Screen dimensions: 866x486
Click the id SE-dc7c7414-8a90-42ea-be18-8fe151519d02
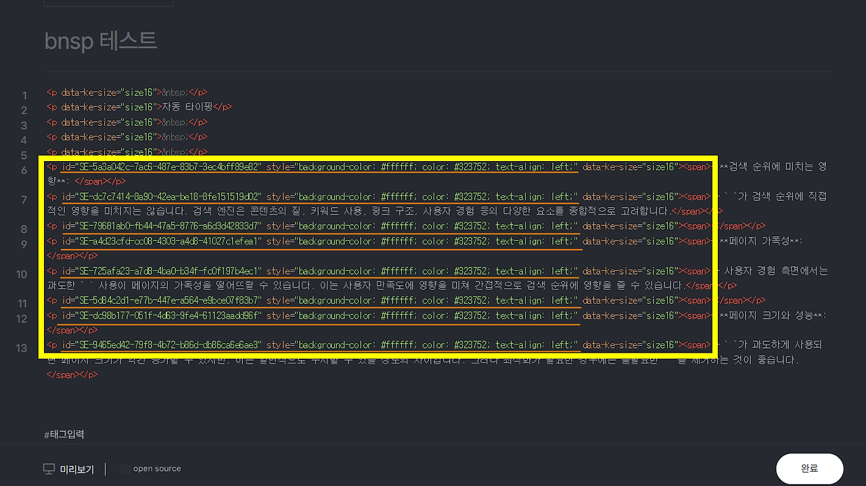[170, 196]
